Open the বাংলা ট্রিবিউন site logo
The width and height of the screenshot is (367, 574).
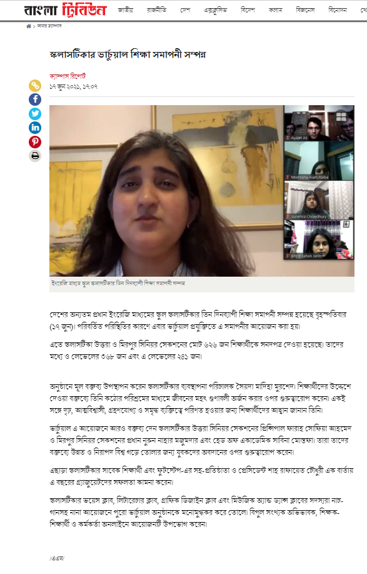click(66, 10)
